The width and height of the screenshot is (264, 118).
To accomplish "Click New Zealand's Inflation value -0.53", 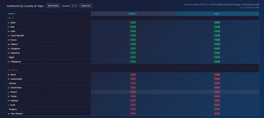I will pos(133,114).
